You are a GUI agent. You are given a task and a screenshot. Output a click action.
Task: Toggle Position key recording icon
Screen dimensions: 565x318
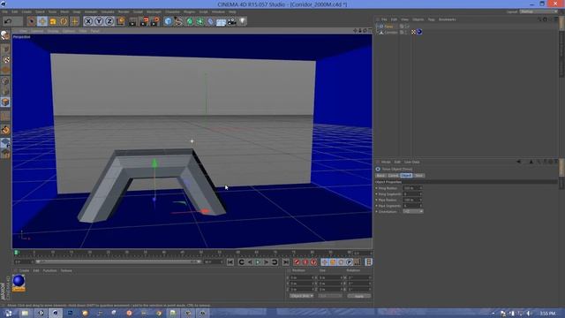pos(325,262)
